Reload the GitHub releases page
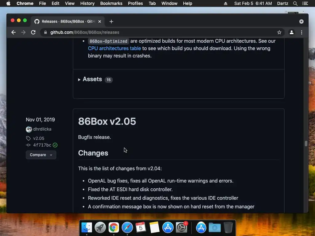 pos(33,32)
